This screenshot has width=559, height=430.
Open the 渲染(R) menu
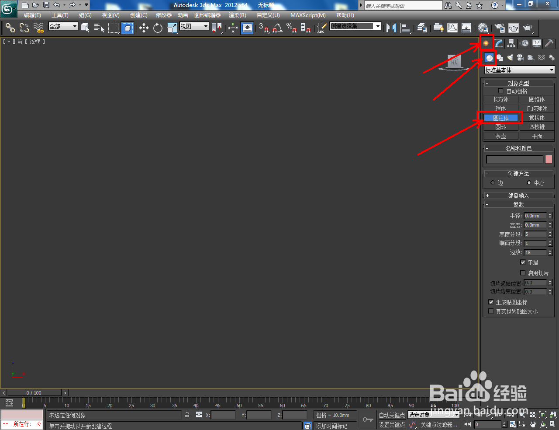tap(237, 15)
